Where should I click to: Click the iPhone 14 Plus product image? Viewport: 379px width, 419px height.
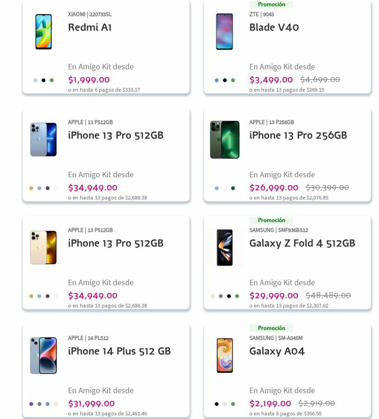coord(43,355)
